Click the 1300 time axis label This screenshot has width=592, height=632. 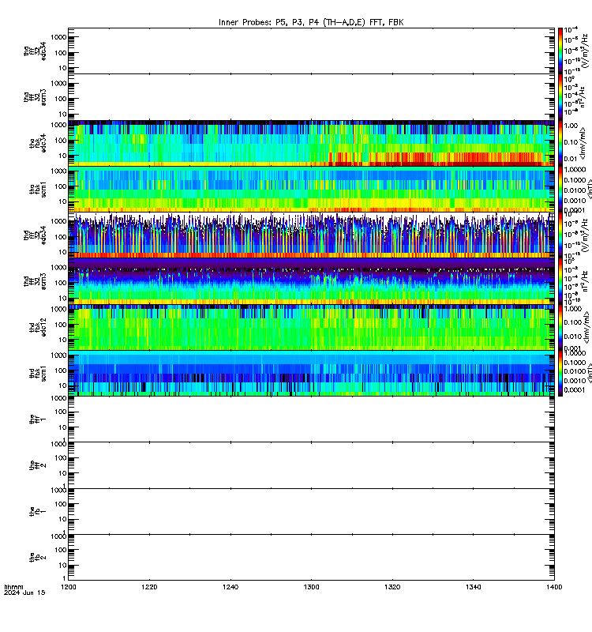[x=311, y=587]
